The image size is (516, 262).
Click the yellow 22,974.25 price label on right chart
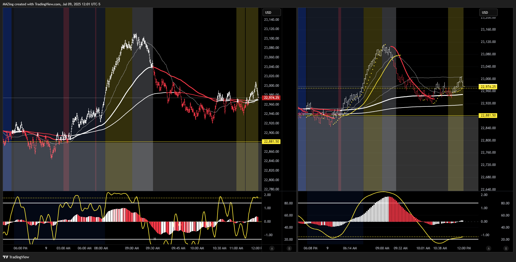pos(488,87)
